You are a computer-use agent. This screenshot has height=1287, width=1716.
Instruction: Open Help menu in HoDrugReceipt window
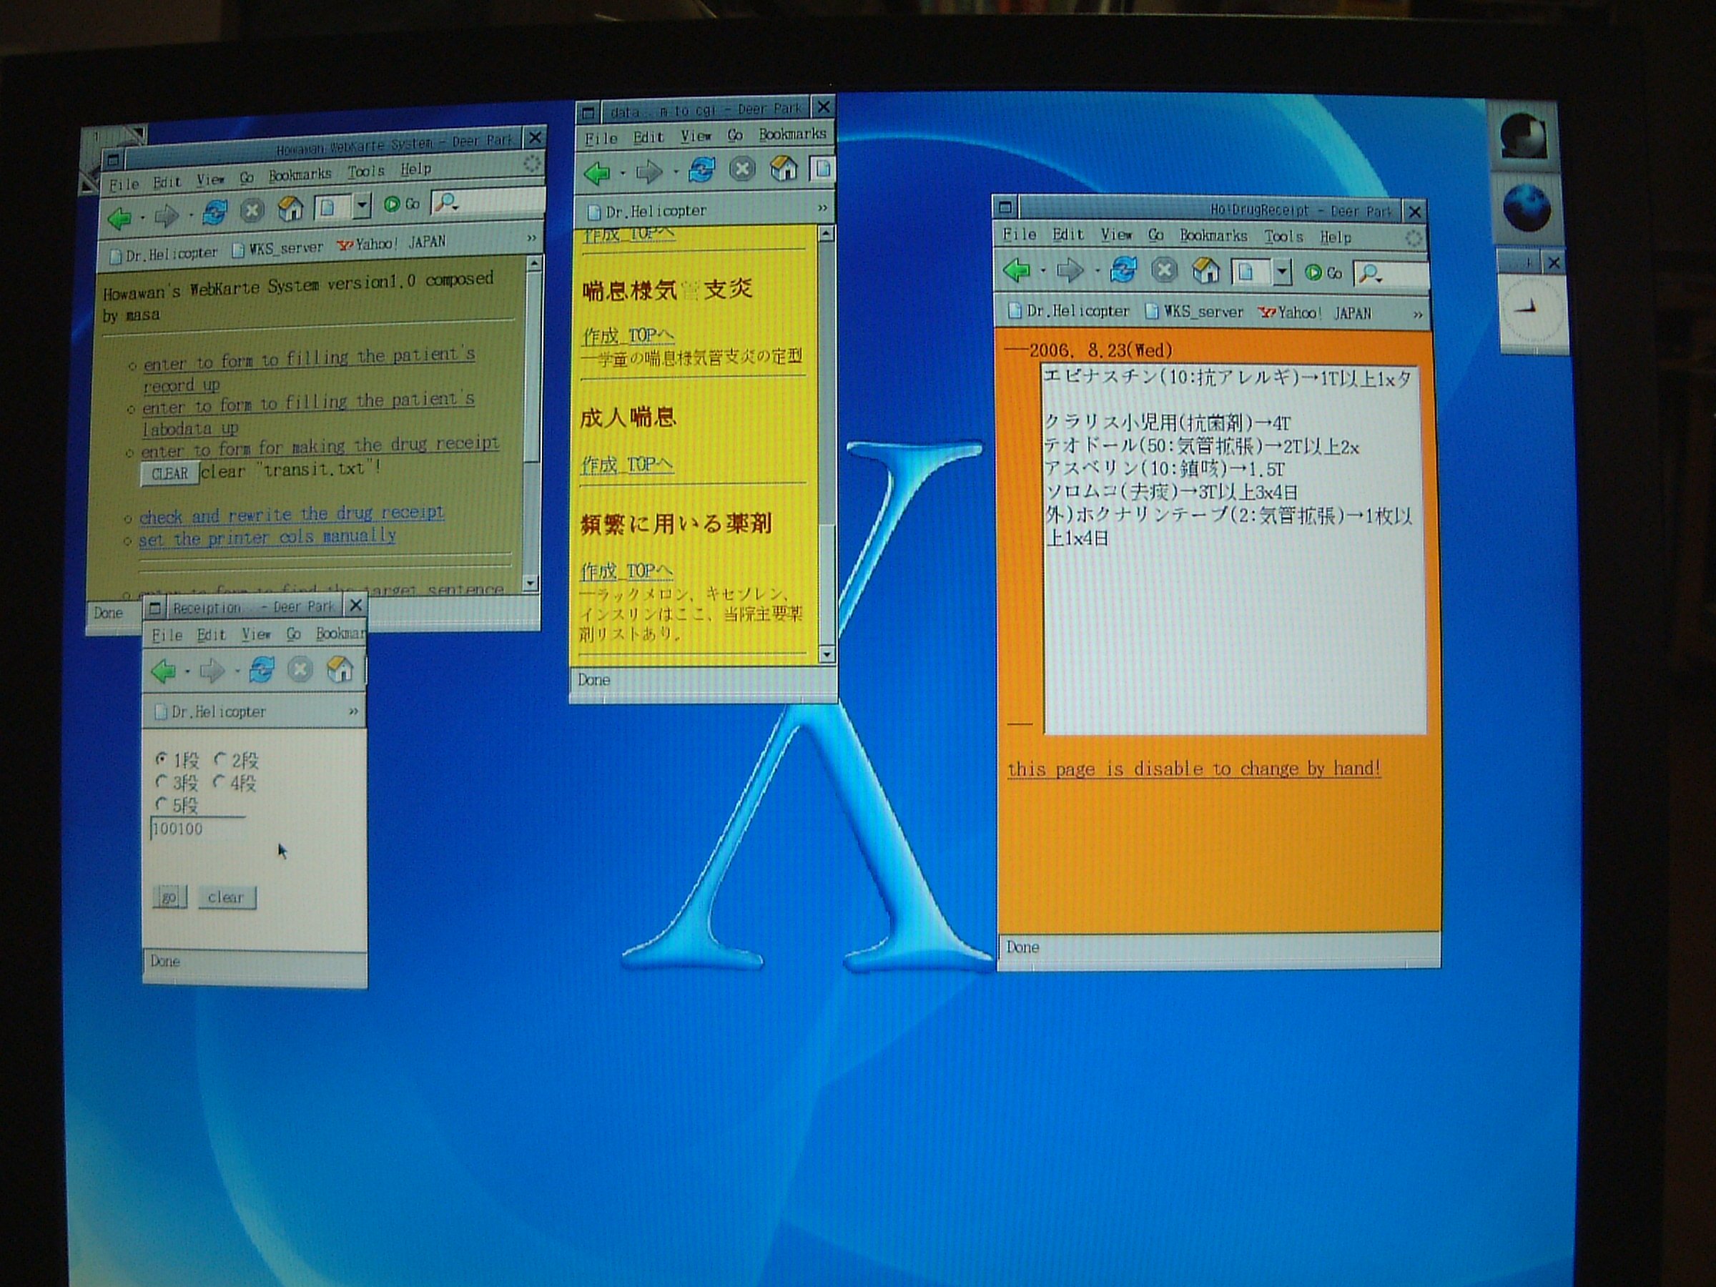tap(1335, 237)
